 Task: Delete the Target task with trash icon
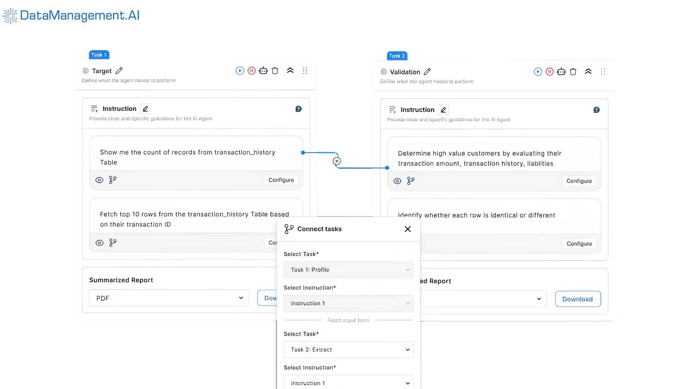pos(275,71)
